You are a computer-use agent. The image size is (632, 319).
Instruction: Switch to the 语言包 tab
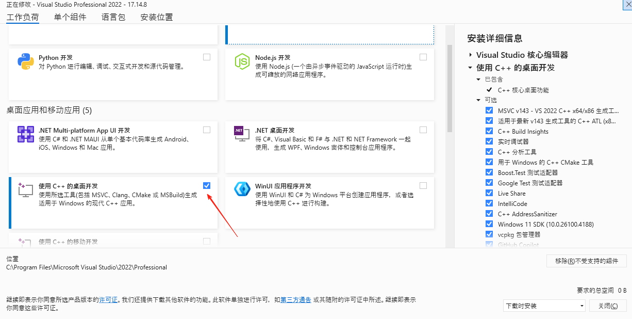113,17
